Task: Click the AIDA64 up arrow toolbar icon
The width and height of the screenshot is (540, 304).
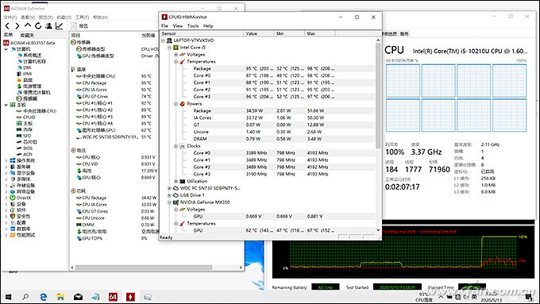Action: (x=28, y=25)
